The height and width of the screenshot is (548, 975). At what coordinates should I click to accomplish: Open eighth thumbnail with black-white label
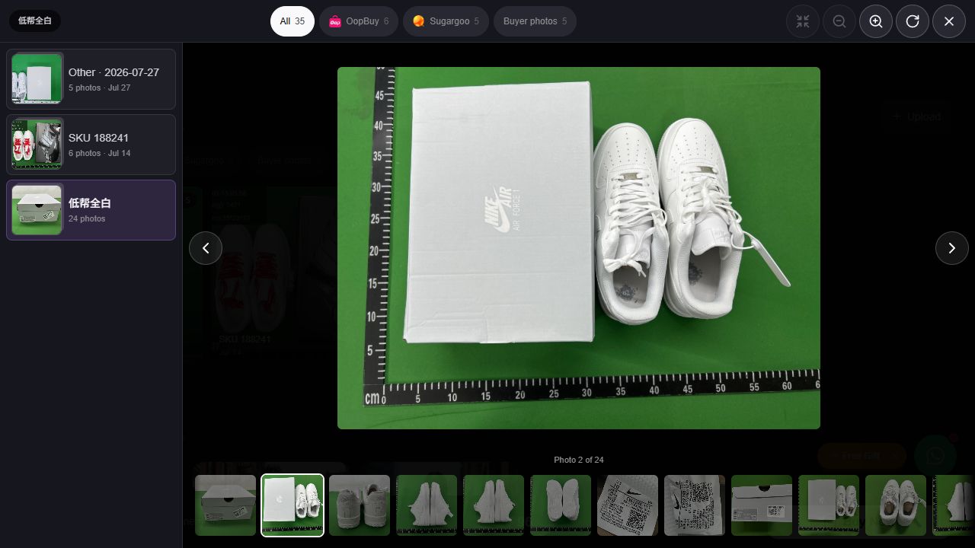[695, 505]
